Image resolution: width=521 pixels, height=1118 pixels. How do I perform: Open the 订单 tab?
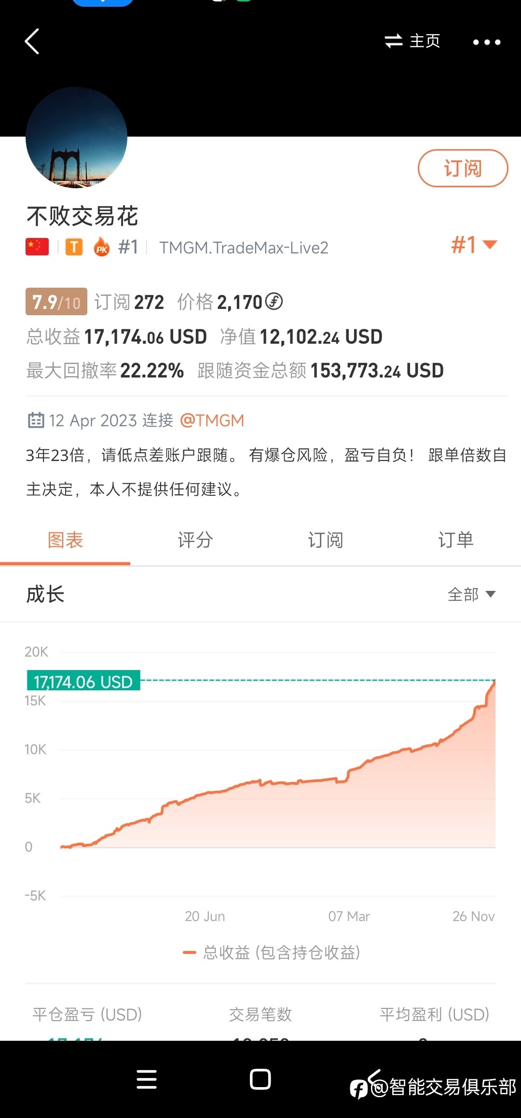(456, 540)
